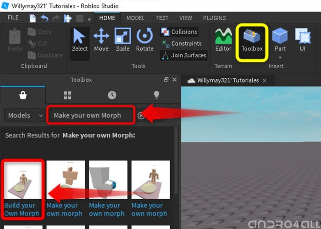This screenshot has height=229, width=321.
Task: Select the Scale tool
Action: (x=123, y=40)
